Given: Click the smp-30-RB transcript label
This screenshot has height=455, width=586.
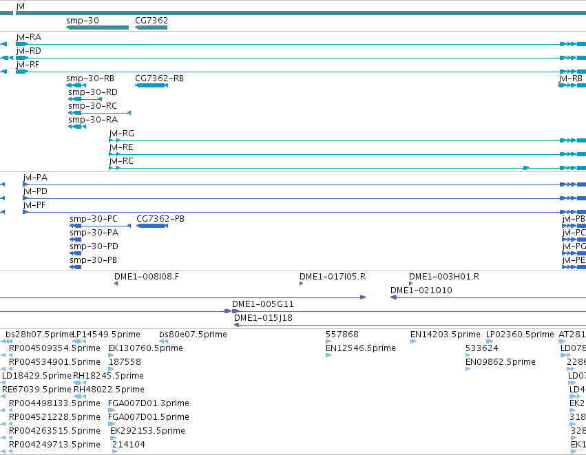Looking at the screenshot, I should (90, 78).
